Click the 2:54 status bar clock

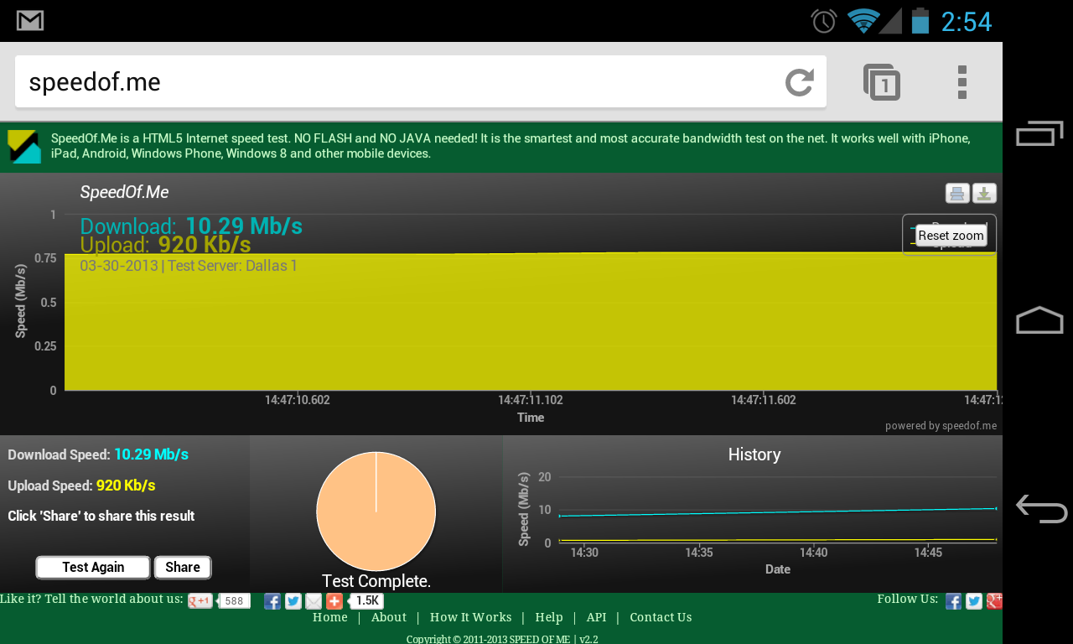pyautogui.click(x=967, y=22)
